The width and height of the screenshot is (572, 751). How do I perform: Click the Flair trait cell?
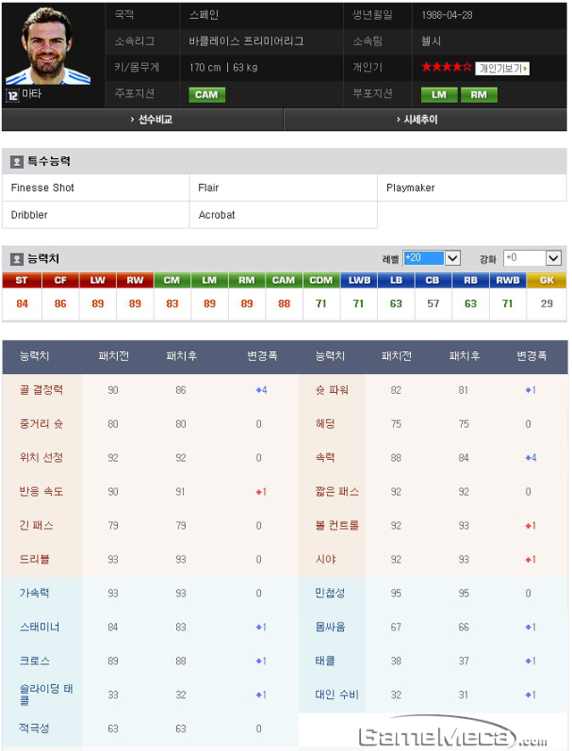click(283, 188)
